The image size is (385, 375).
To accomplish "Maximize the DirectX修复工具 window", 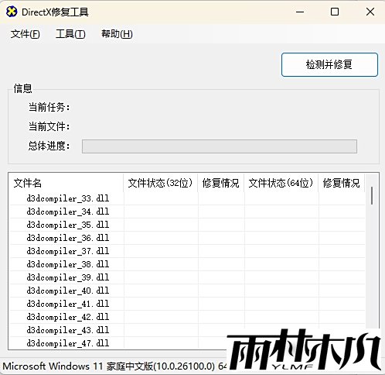I will click(335, 12).
